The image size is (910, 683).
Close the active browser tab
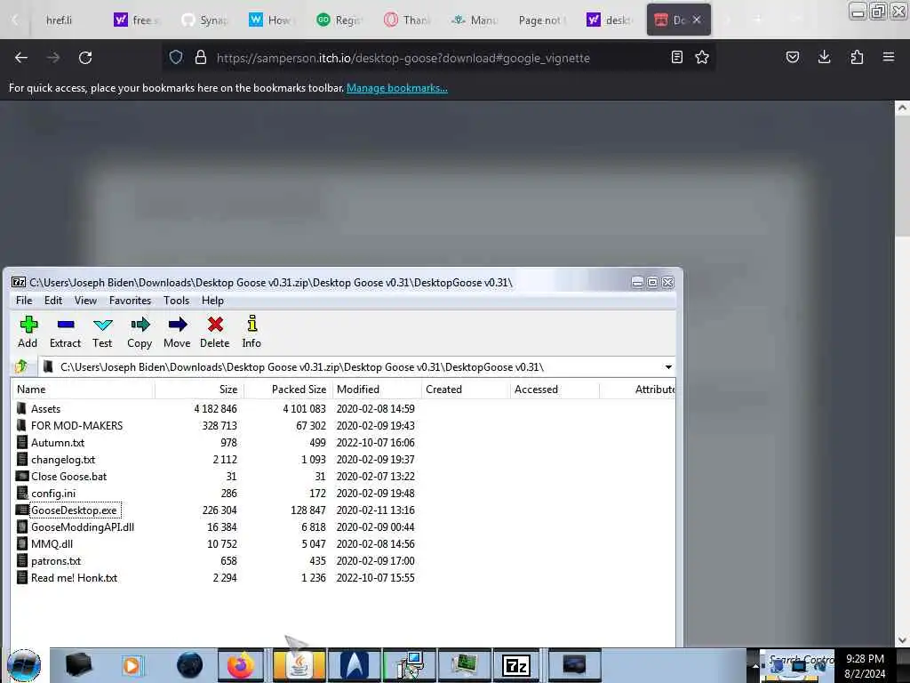[697, 20]
